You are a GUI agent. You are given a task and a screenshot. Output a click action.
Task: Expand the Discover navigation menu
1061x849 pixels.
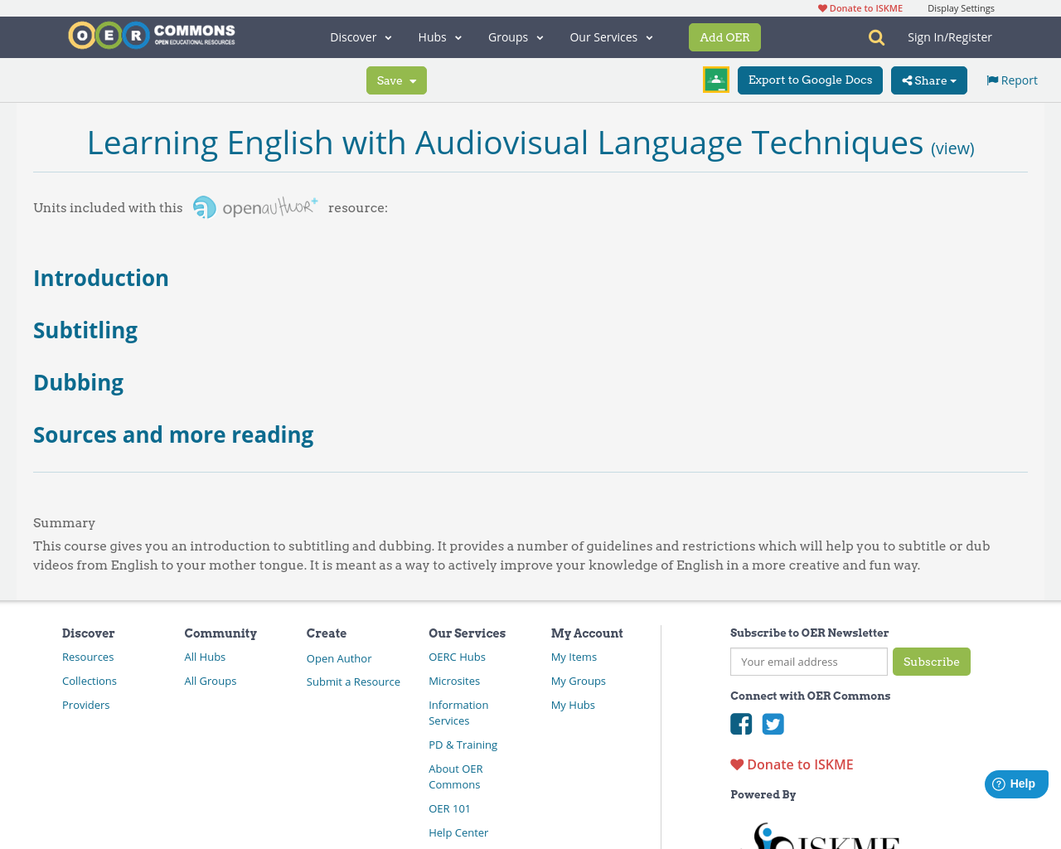coord(358,36)
